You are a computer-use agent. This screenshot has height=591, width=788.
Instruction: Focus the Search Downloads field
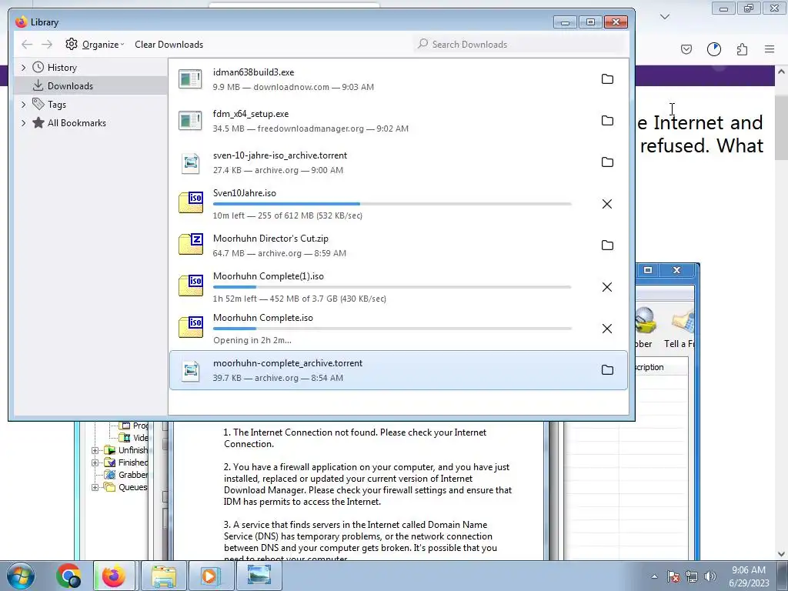coord(519,44)
